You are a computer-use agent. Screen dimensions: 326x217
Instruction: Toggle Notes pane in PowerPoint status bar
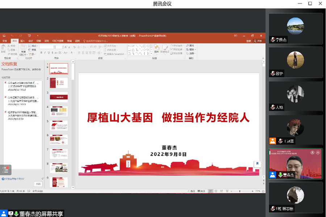[192, 191]
